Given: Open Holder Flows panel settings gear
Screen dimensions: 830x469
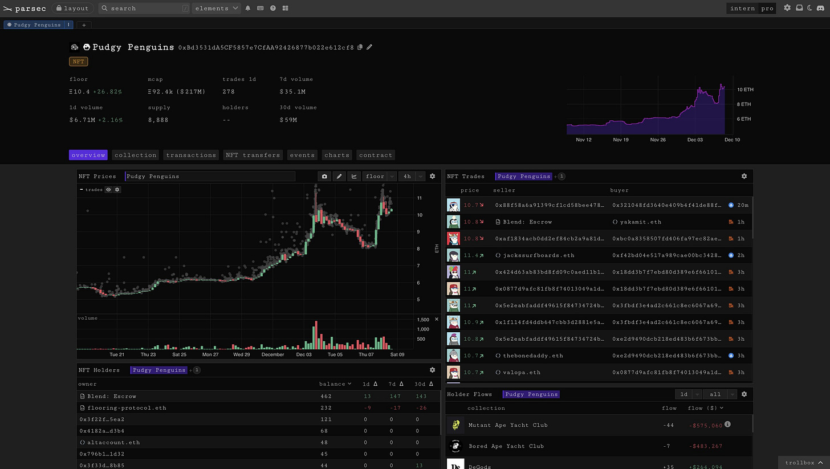Looking at the screenshot, I should point(744,394).
